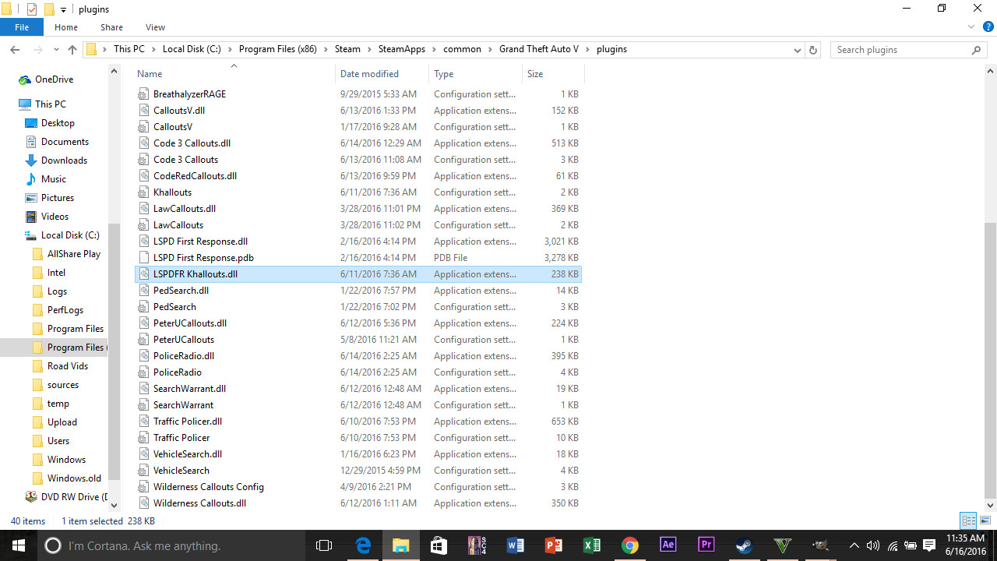Click the Forward navigation arrow
Image resolution: width=997 pixels, height=561 pixels.
(37, 50)
